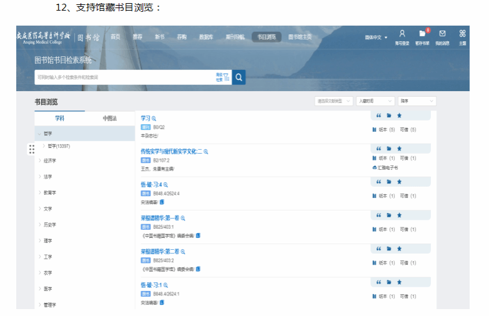The image size is (489, 316).
Task: Click the 汇雅电子书 e-book link
Action: tap(391, 168)
